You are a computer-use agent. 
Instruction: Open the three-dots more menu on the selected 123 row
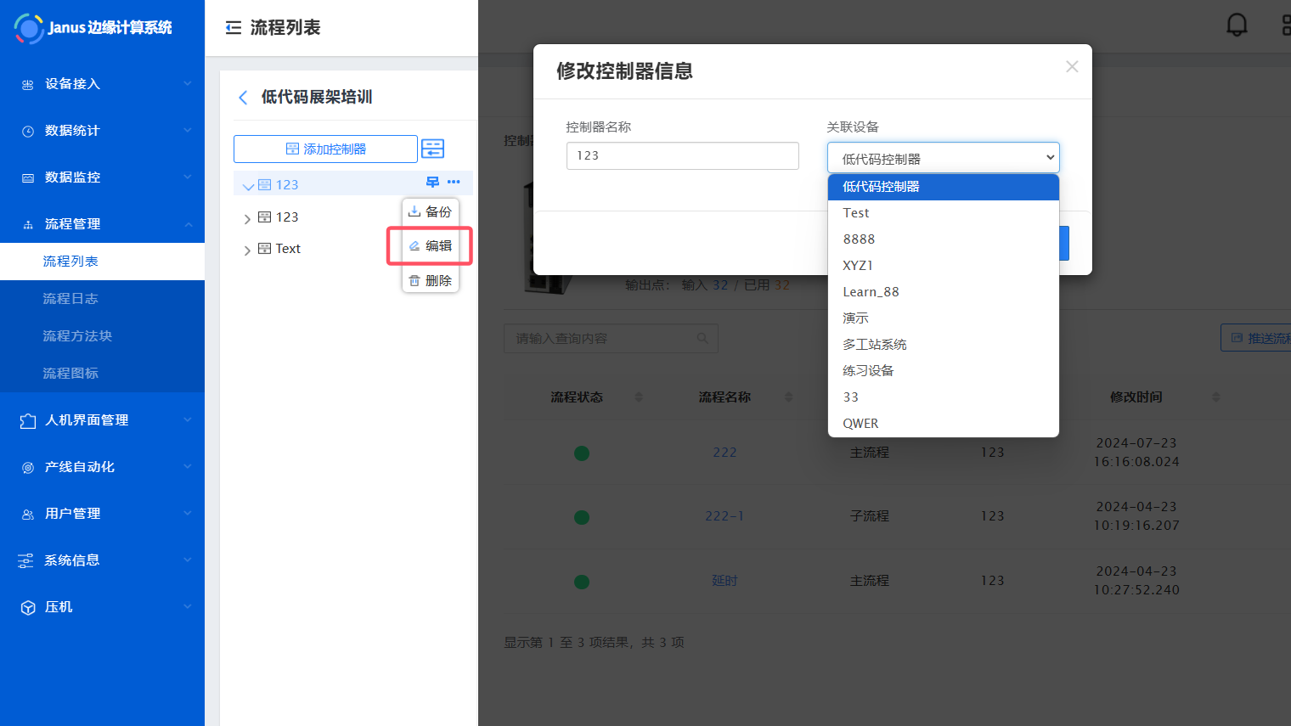point(454,183)
